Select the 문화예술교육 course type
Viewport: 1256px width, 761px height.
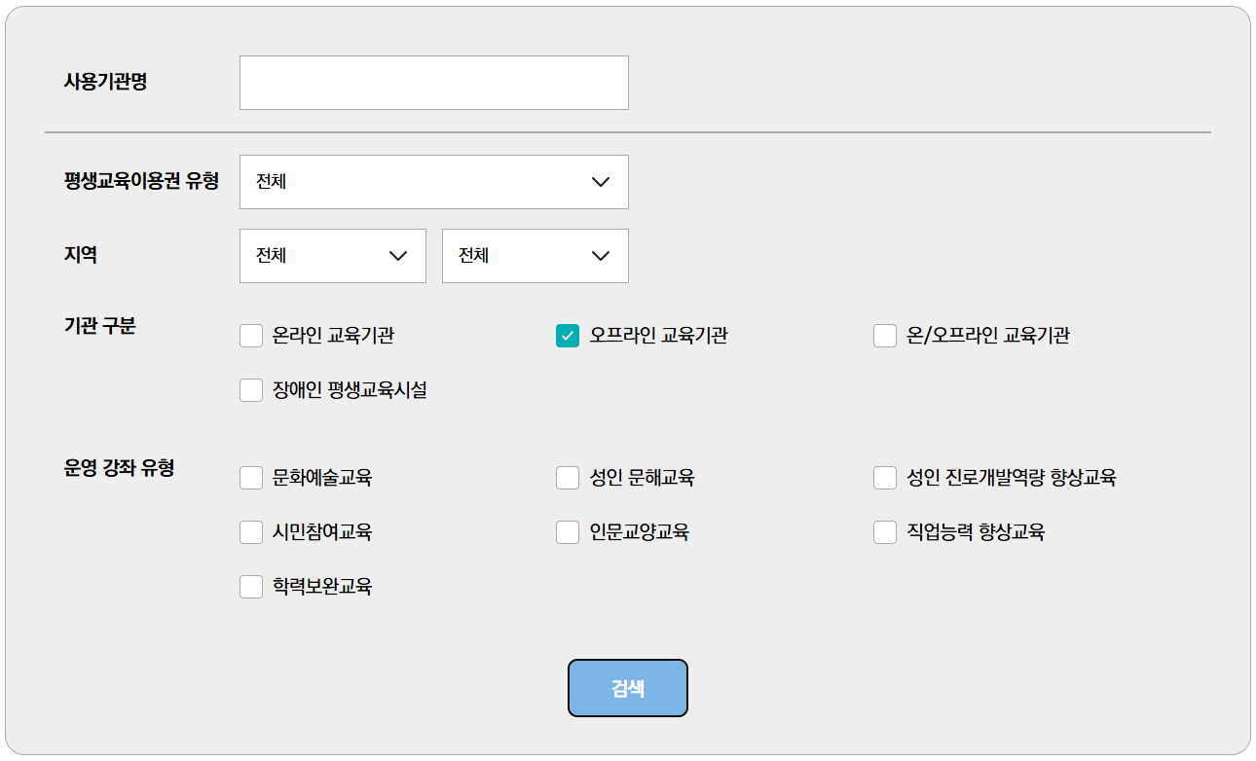[250, 477]
